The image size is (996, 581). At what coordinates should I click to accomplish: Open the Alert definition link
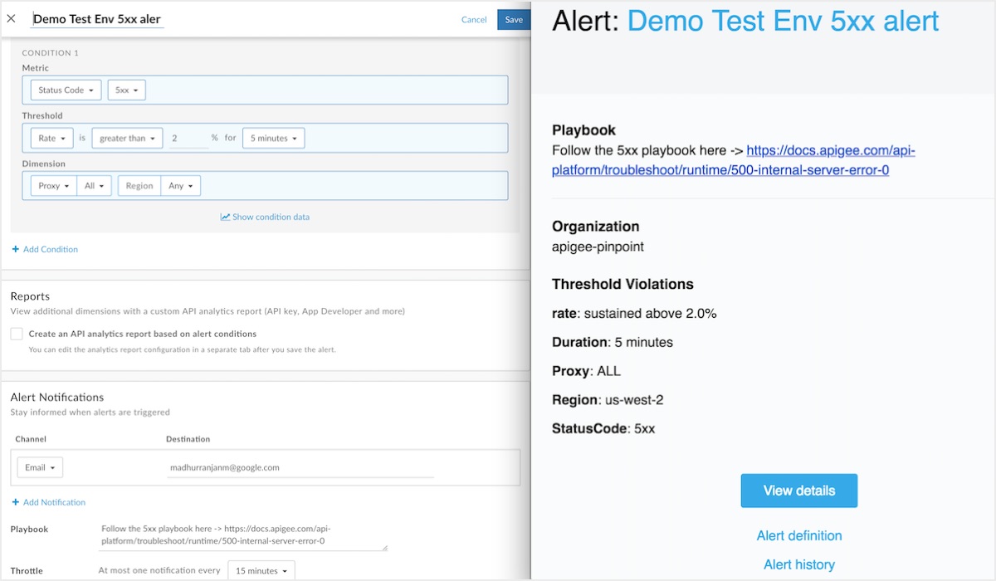point(798,536)
